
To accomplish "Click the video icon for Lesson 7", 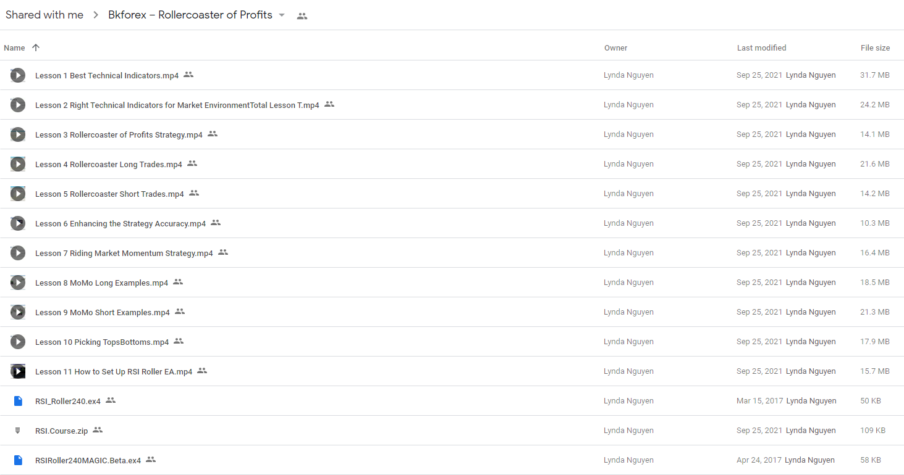I will click(18, 253).
